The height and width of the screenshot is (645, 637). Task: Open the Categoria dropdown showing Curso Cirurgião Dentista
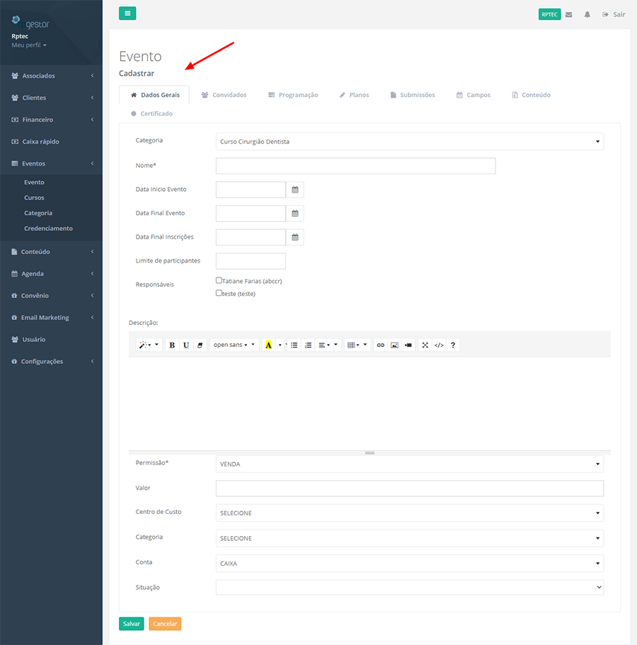409,142
